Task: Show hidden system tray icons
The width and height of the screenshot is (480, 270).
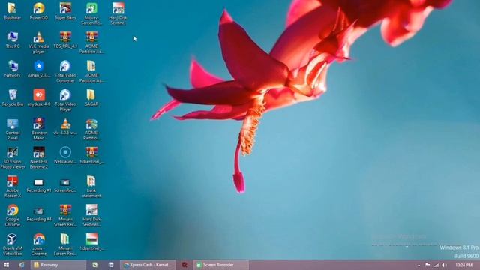Action: point(418,265)
